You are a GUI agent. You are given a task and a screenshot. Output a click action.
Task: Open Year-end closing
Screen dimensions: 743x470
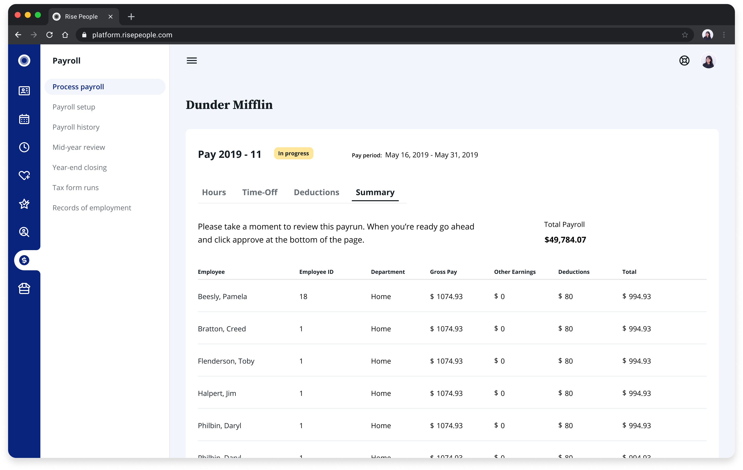pos(79,167)
